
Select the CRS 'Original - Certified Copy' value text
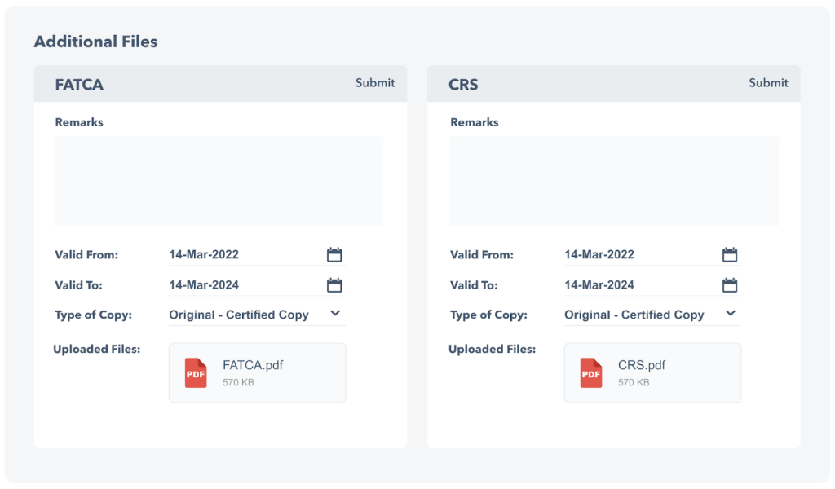pyautogui.click(x=634, y=315)
